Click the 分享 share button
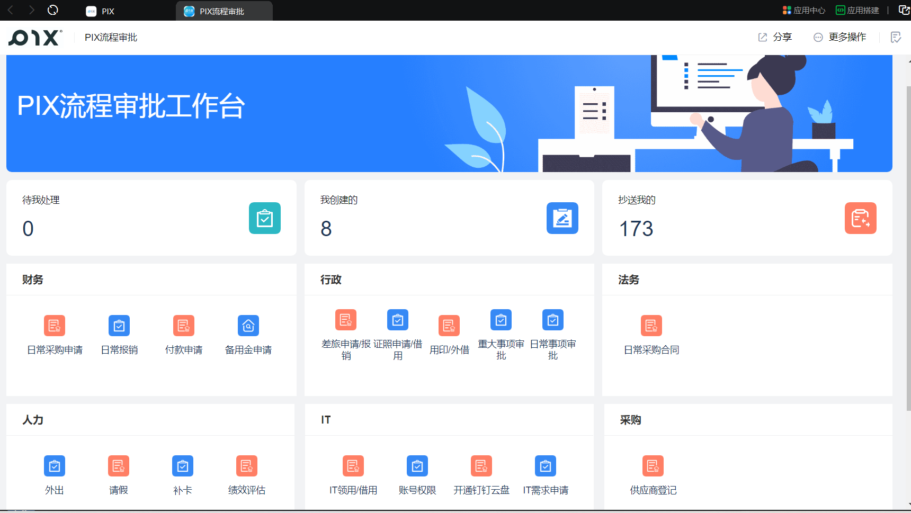The image size is (911, 513). (775, 37)
